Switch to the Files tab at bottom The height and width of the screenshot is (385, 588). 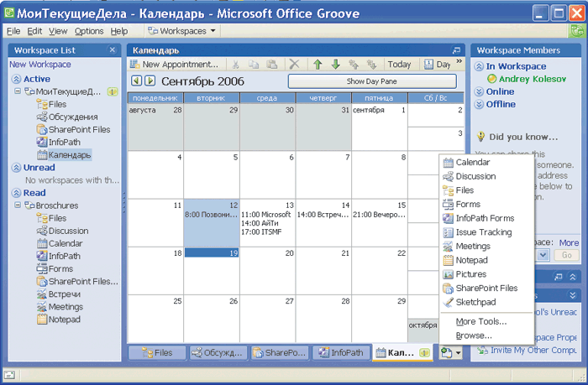(x=157, y=353)
